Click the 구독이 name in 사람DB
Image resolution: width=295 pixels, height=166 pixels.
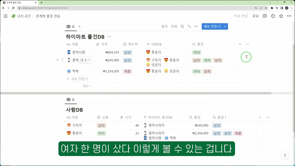pyautogui.click(x=77, y=125)
